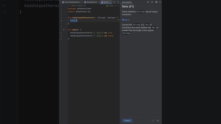Screen dimensions: 221x124
Task: Hide the Description panel with minus icon
Action: (160, 2)
